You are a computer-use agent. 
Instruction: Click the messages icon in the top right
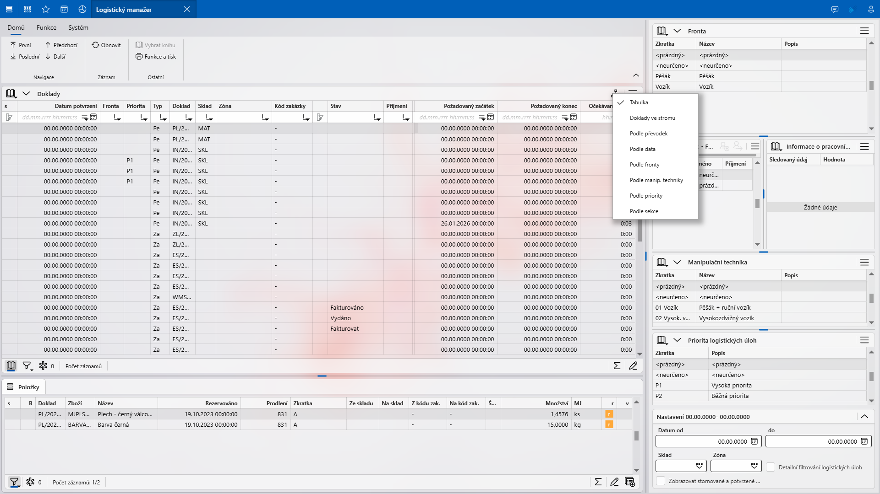tap(835, 9)
